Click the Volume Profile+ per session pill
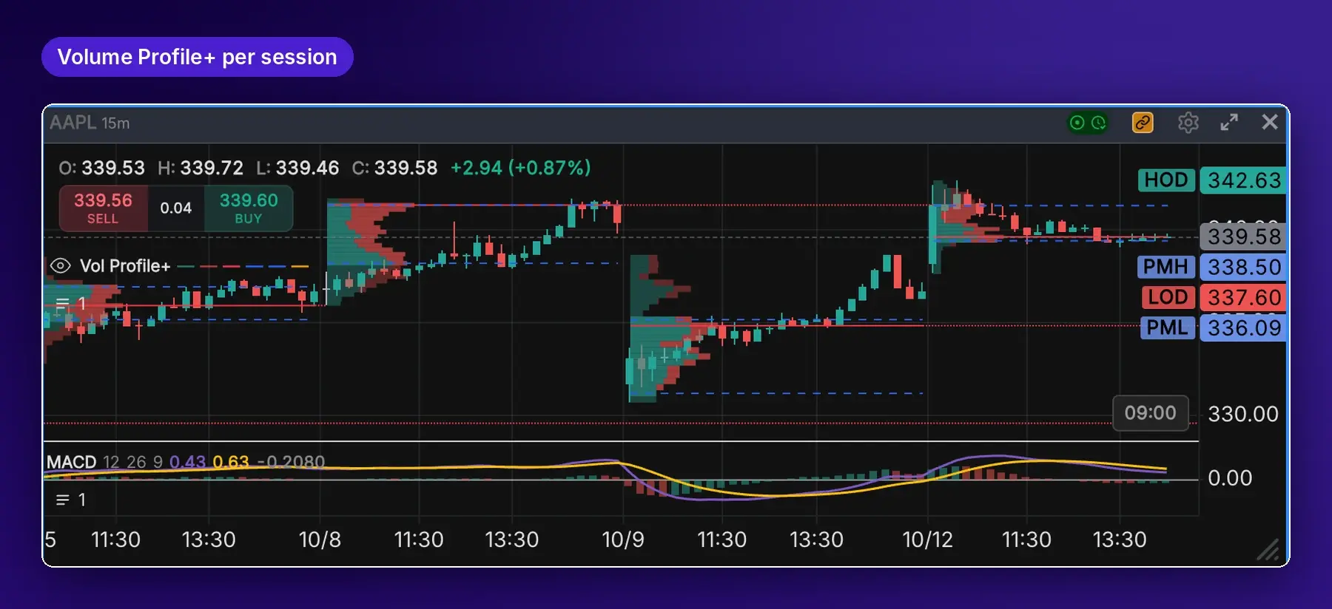The image size is (1332, 609). pos(198,57)
